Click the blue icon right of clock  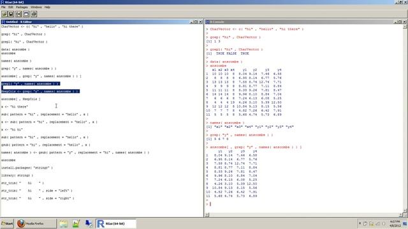pyautogui.click(x=405, y=223)
